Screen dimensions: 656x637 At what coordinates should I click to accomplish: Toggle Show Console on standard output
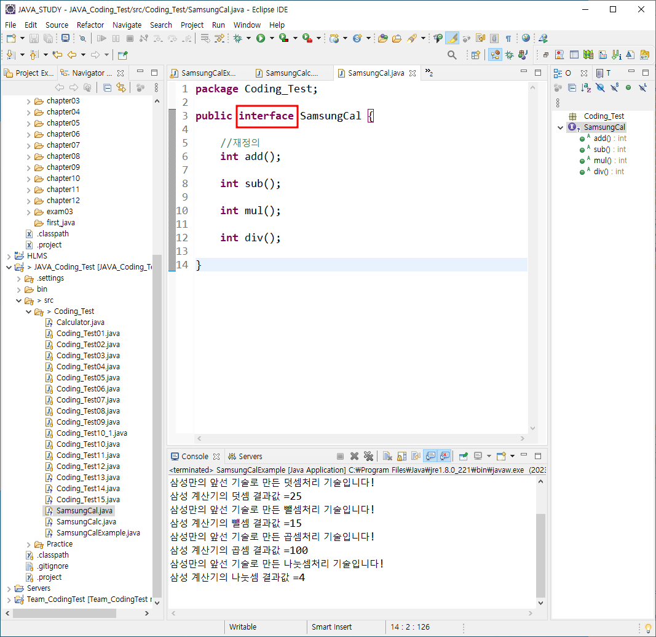coord(430,456)
